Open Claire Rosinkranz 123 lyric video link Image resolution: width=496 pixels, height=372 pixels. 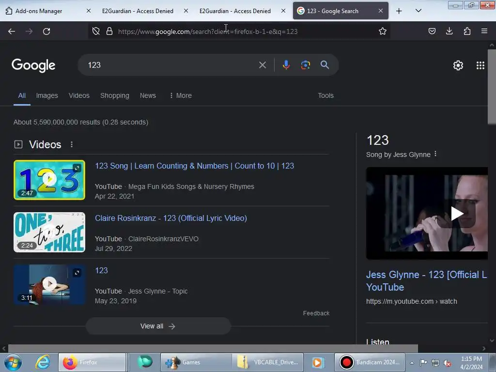click(x=171, y=218)
